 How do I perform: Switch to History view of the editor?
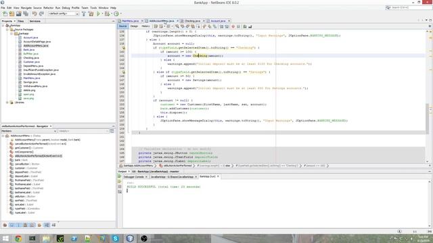(145, 26)
